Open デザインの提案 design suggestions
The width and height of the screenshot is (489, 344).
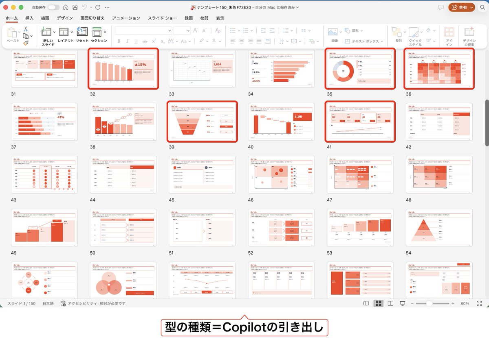pyautogui.click(x=469, y=37)
